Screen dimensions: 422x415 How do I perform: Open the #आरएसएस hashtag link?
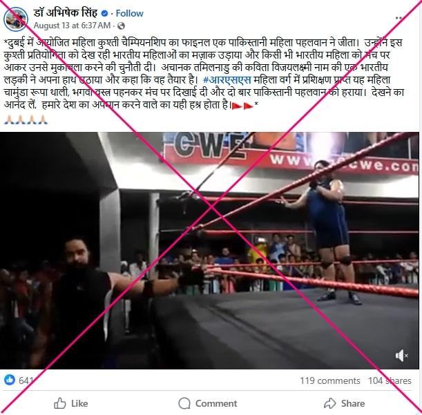click(x=227, y=80)
